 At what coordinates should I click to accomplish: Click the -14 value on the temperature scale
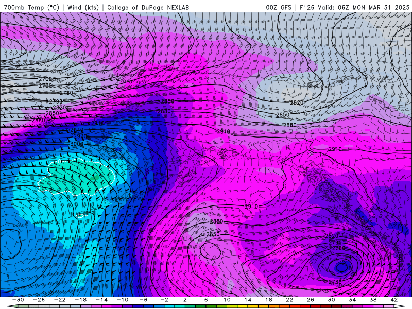[x=101, y=300]
